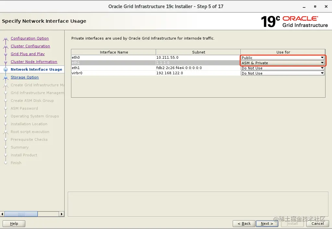Click subnet 192.168.122.0 cell
This screenshot has height=229, width=332.
coord(198,73)
